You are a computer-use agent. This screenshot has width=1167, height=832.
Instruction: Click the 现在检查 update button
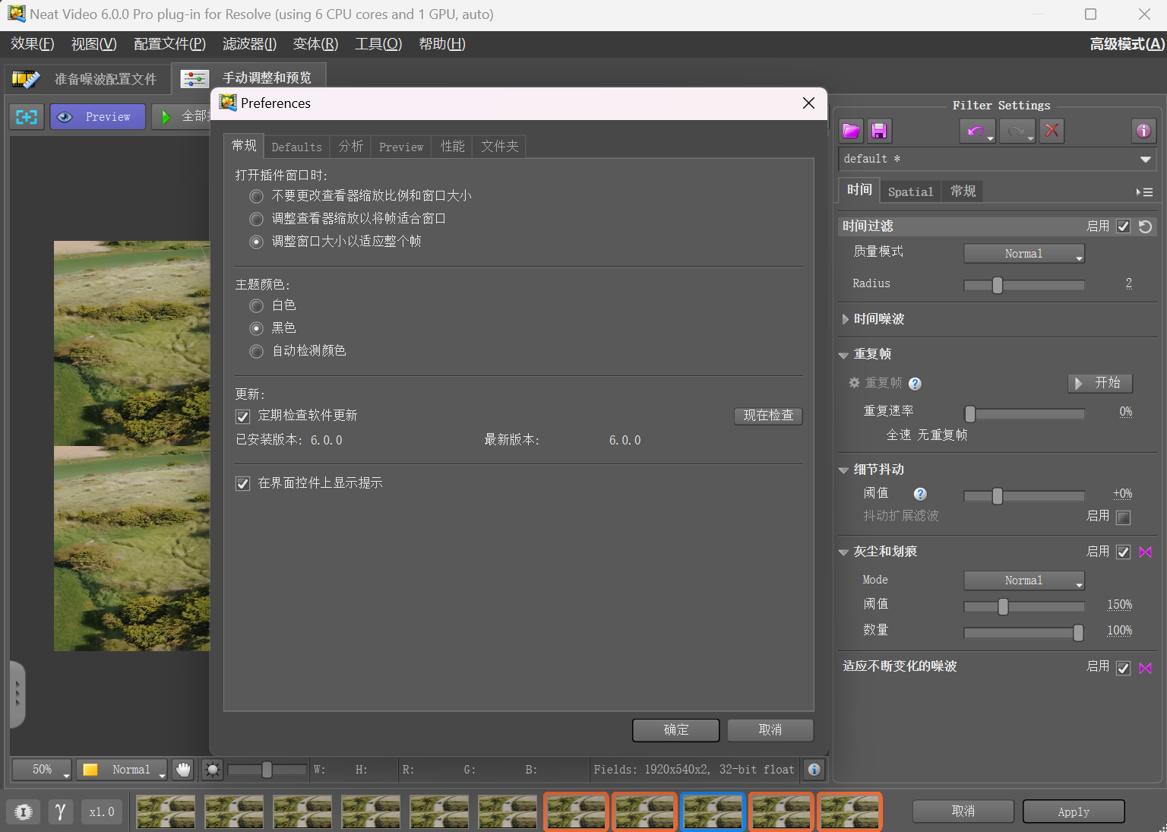click(x=768, y=416)
